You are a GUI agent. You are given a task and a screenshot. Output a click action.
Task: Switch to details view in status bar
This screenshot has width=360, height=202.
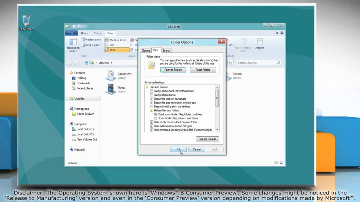click(276, 163)
